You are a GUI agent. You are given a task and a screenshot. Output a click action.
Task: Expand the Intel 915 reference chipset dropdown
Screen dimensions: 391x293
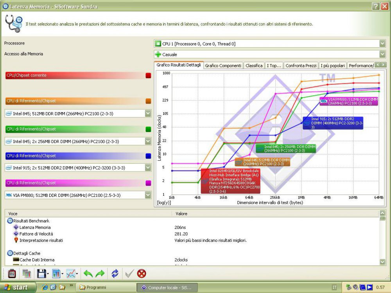148,168
